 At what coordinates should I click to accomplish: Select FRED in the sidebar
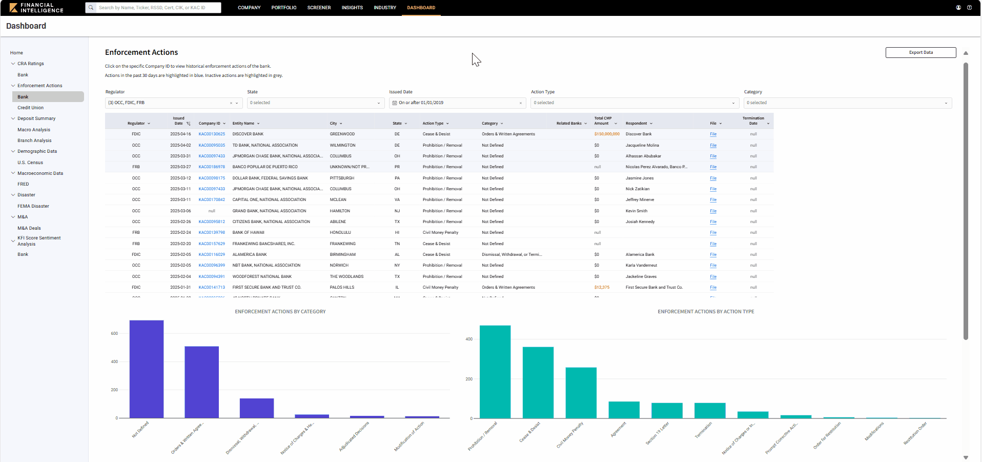pyautogui.click(x=23, y=184)
